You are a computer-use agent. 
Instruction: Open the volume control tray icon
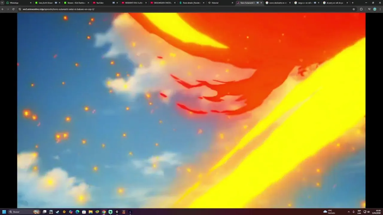pyautogui.click(x=368, y=212)
